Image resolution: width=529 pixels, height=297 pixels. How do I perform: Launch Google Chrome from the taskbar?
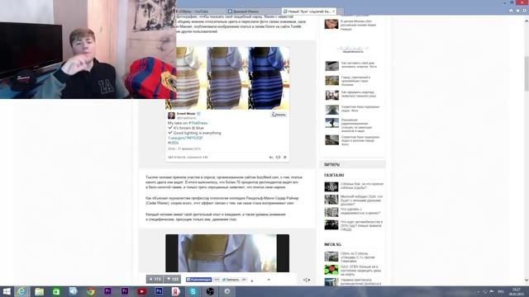[90, 291]
